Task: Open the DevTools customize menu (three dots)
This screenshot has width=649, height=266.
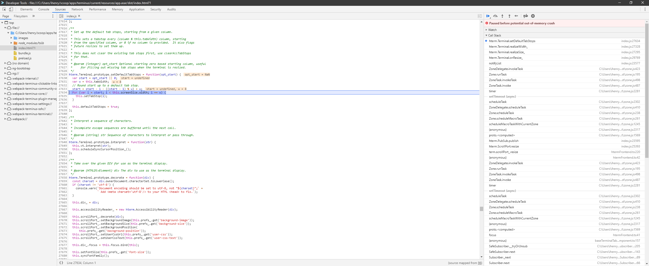Action: click(x=645, y=9)
